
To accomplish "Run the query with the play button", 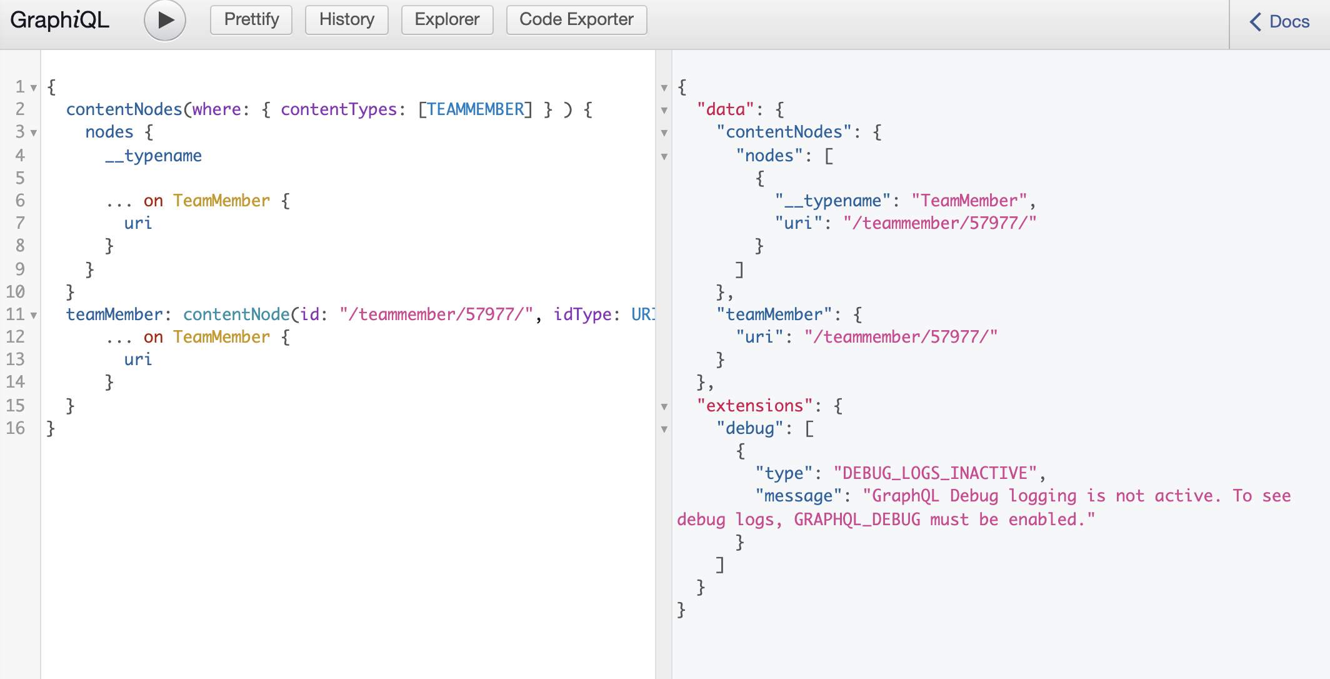I will [x=164, y=19].
